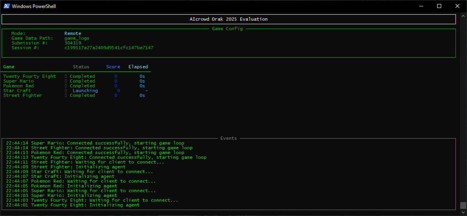Screen dimensions: 467x216
Task: Click the status icon in the Star Craft row
Action: pyautogui.click(x=66, y=91)
